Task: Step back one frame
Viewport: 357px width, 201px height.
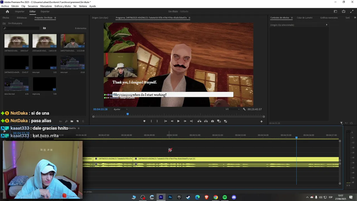Action: coord(172,121)
